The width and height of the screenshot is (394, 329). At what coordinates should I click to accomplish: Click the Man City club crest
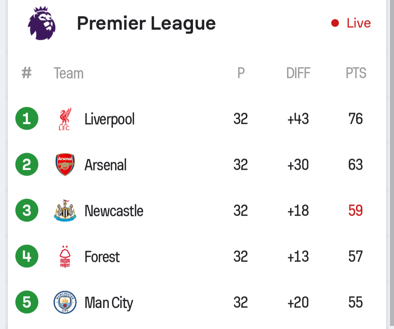(65, 302)
